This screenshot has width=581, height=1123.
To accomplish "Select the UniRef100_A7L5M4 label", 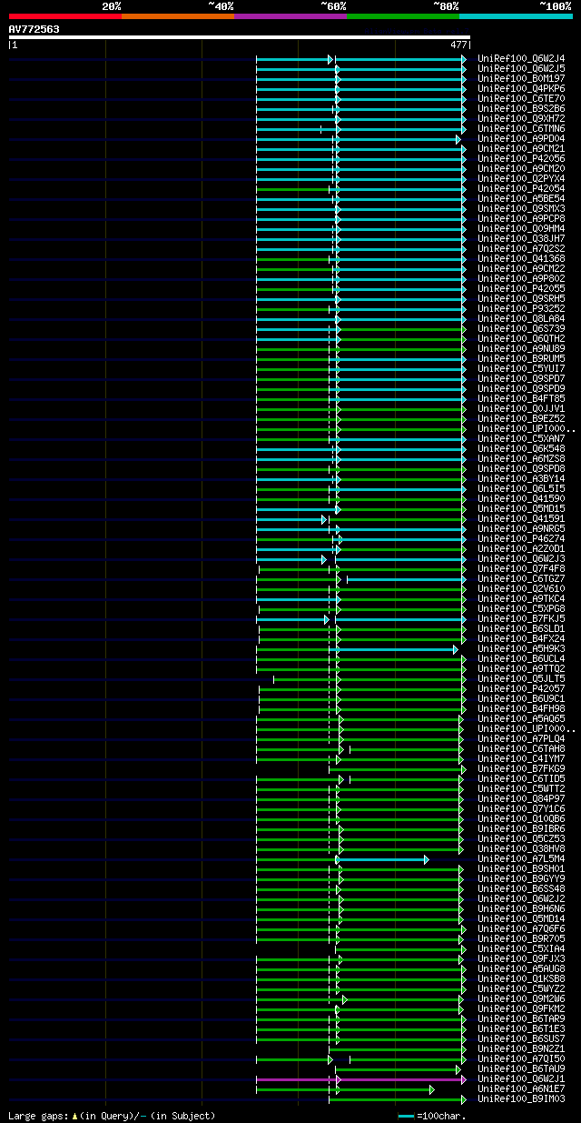I will [x=521, y=859].
